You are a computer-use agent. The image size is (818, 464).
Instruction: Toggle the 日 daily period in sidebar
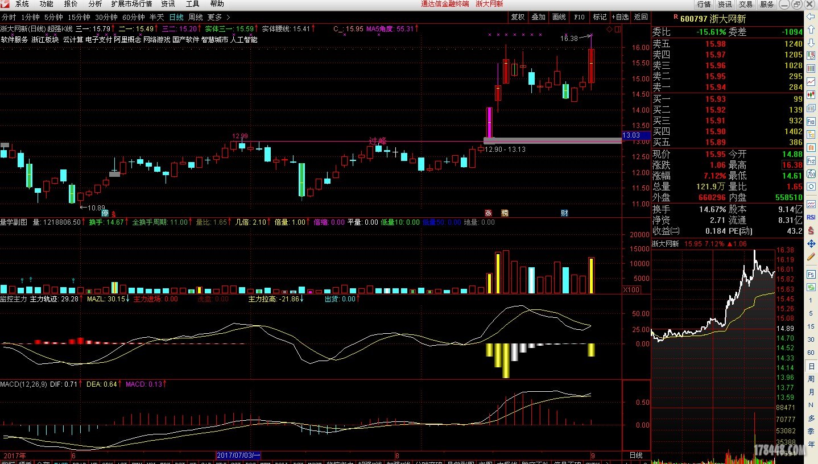[811, 366]
